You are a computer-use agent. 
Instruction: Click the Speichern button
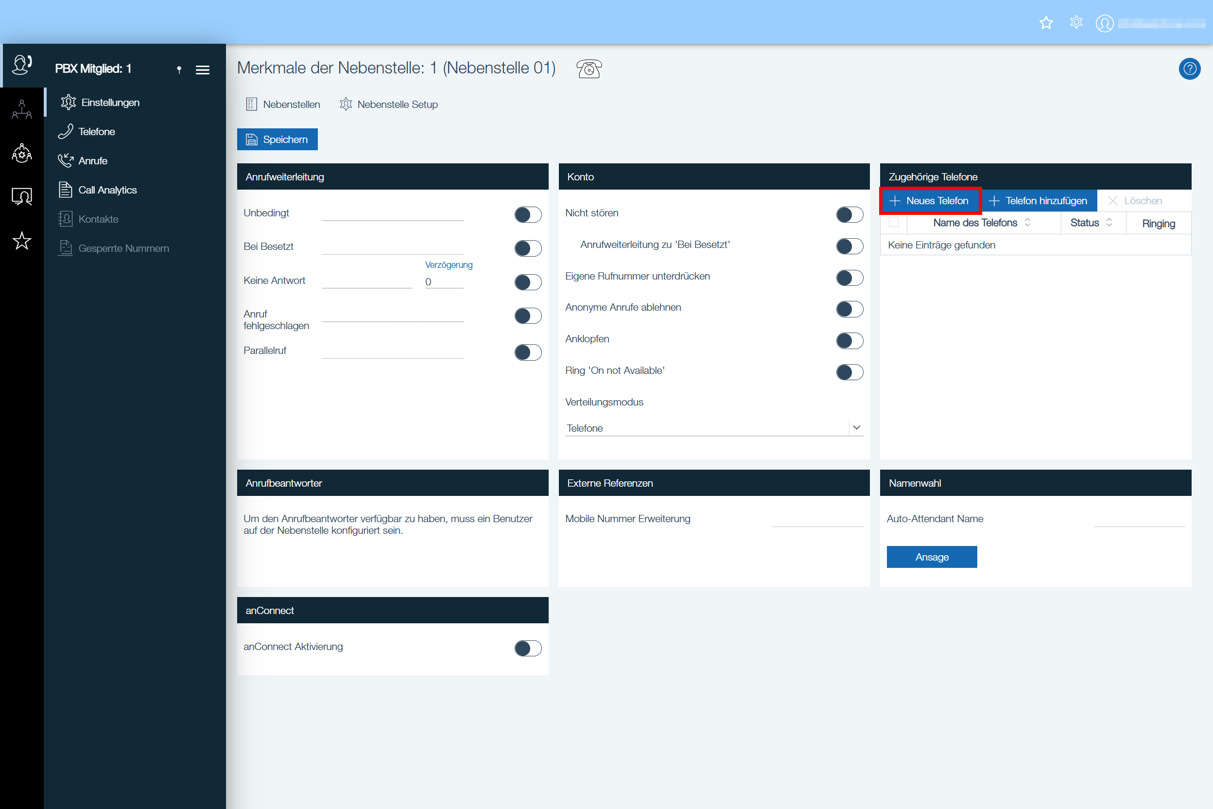pyautogui.click(x=277, y=140)
